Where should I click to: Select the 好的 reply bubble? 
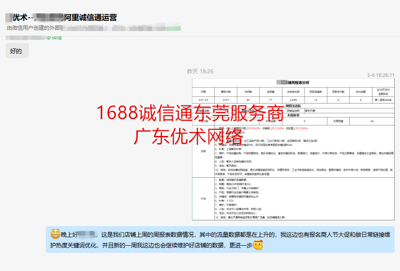(x=17, y=51)
